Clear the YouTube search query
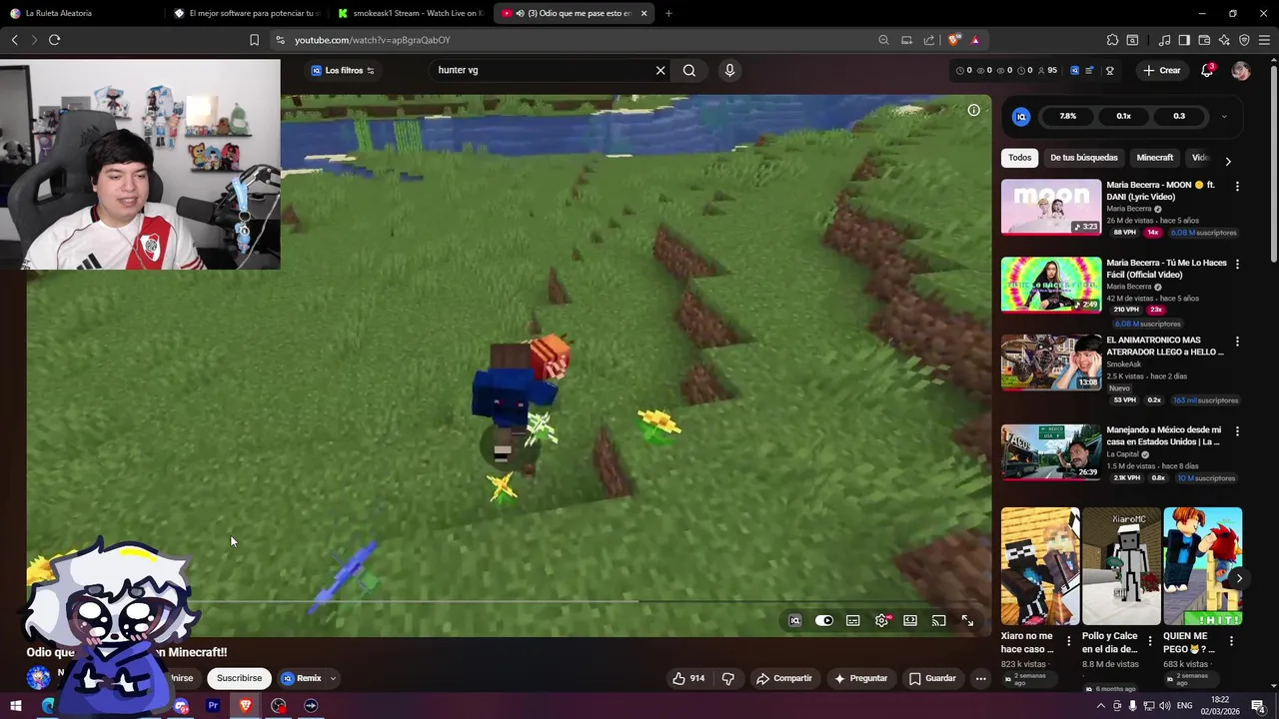 (x=660, y=70)
